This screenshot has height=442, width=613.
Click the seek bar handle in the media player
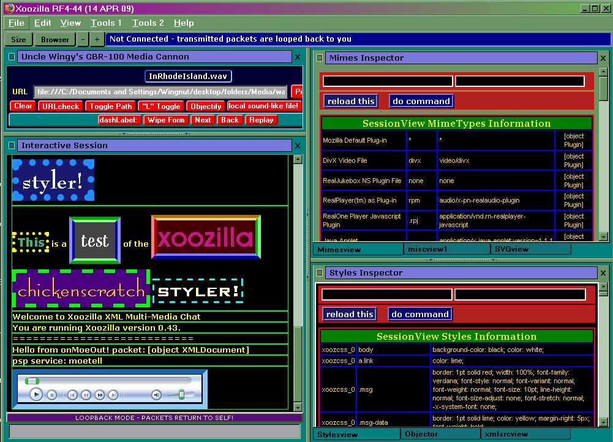(32, 381)
